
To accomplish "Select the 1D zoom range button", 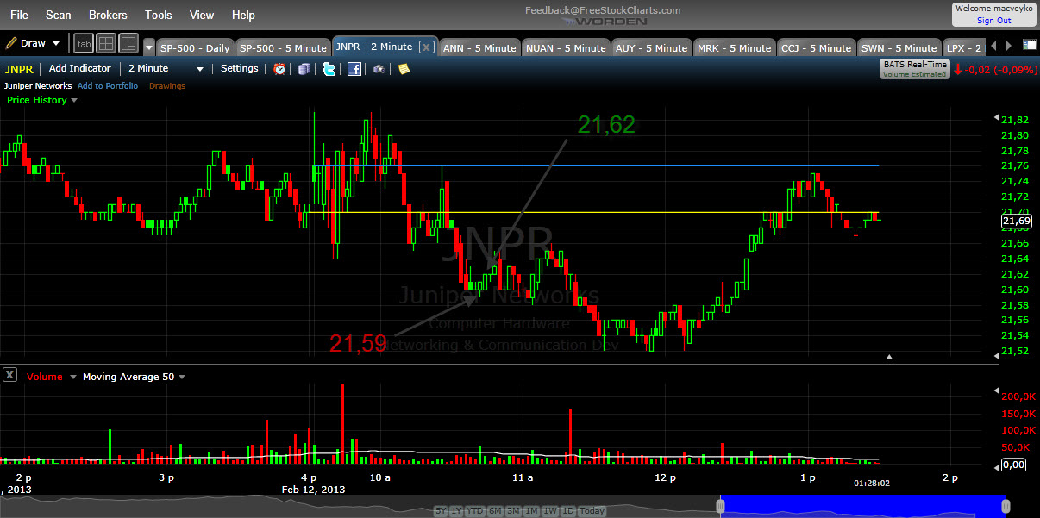I will click(567, 511).
